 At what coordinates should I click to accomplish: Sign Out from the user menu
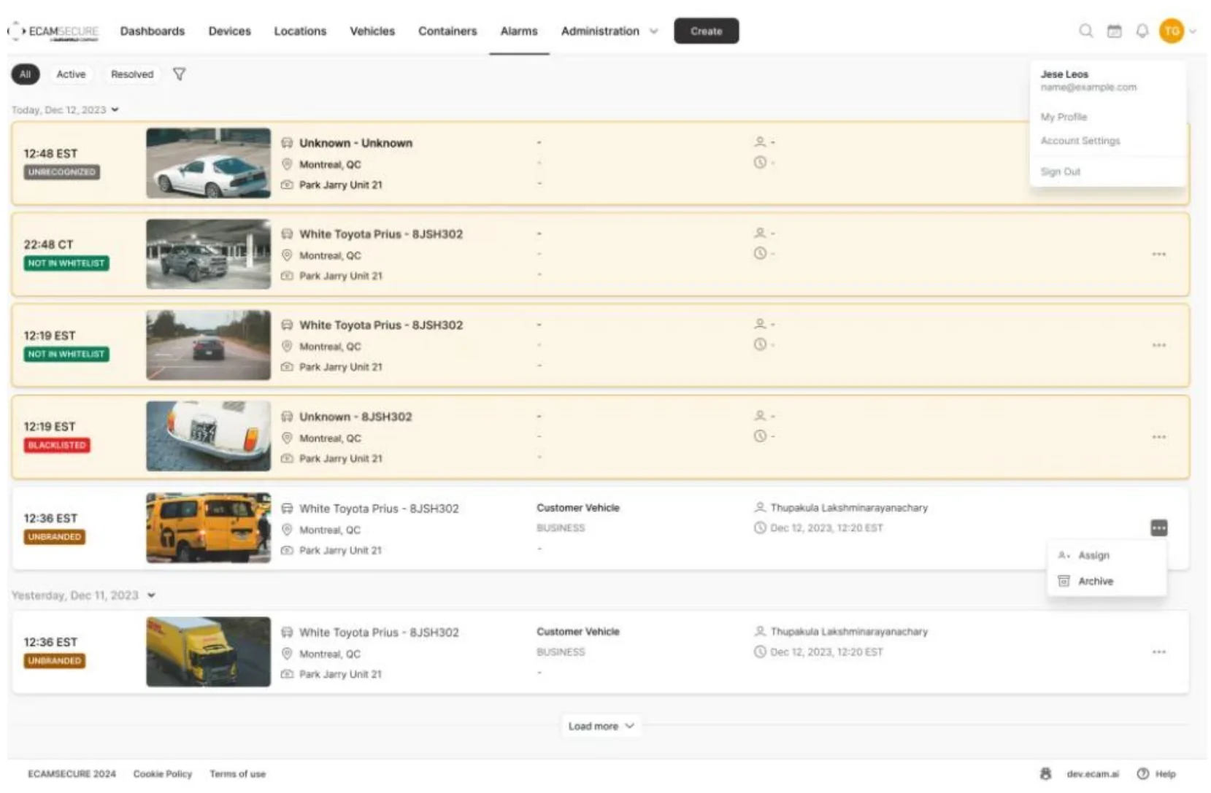click(x=1060, y=171)
